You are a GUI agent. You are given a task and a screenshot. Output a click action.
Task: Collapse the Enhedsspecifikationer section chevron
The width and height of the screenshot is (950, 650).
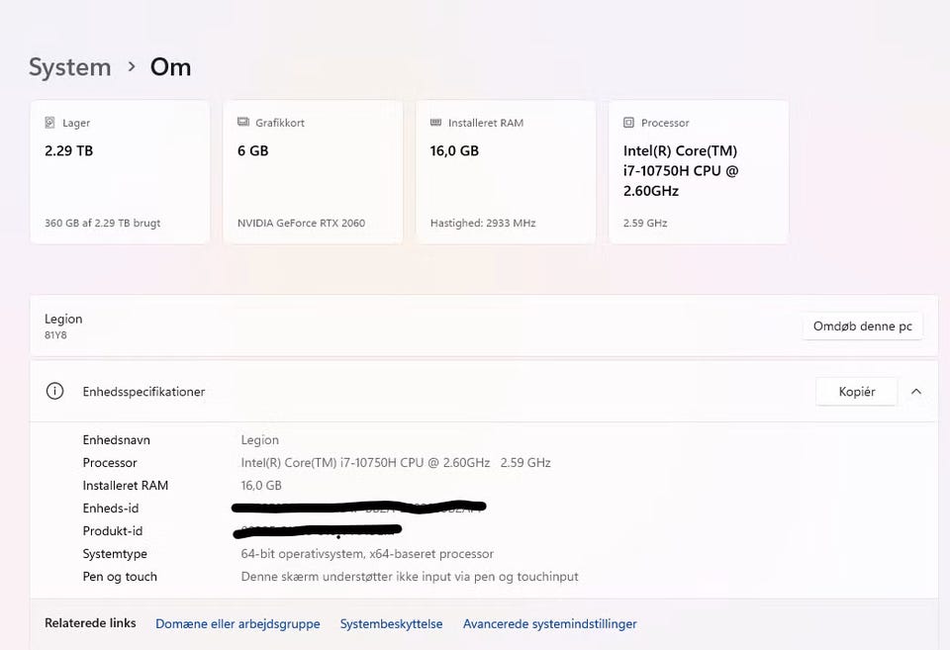(916, 392)
